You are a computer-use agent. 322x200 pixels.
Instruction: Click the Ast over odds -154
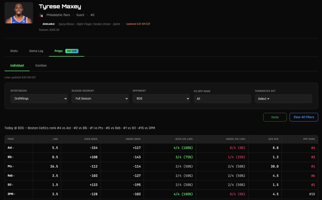93,148
